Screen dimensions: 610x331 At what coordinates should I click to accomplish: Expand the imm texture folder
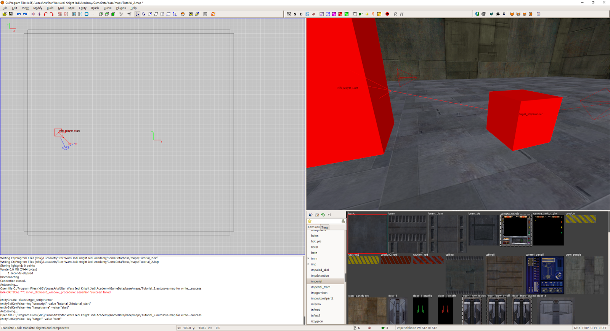[308, 258]
